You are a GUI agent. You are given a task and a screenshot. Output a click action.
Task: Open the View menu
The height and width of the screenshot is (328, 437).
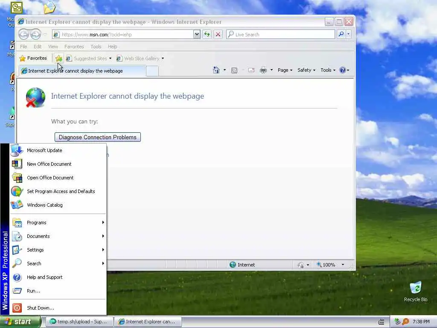point(53,47)
